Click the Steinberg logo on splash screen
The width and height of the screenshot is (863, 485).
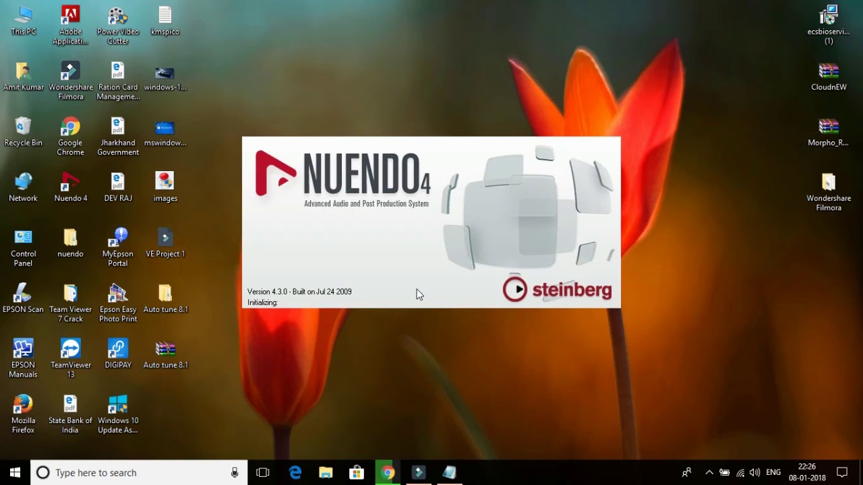pos(557,290)
